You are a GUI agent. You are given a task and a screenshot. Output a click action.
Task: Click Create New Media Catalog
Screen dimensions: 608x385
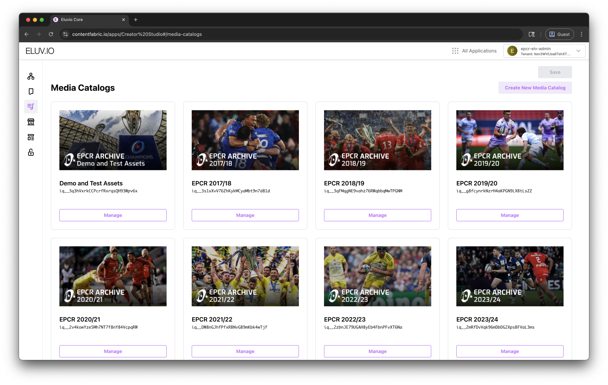[x=535, y=88]
